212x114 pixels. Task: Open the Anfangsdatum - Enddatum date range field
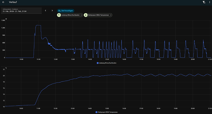[21, 10]
